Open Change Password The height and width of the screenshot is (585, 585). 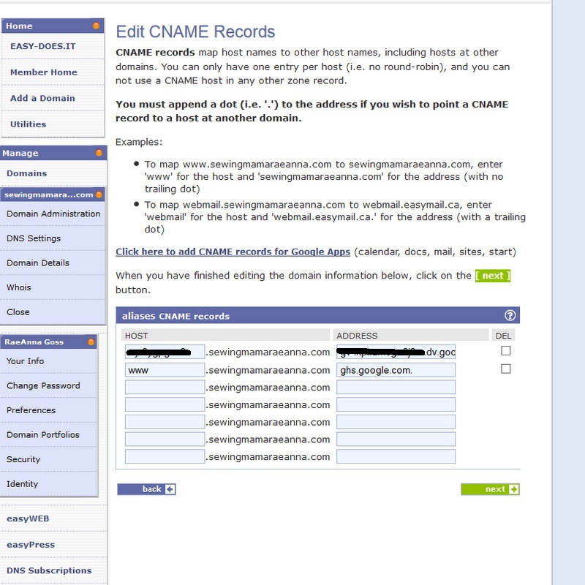click(43, 386)
